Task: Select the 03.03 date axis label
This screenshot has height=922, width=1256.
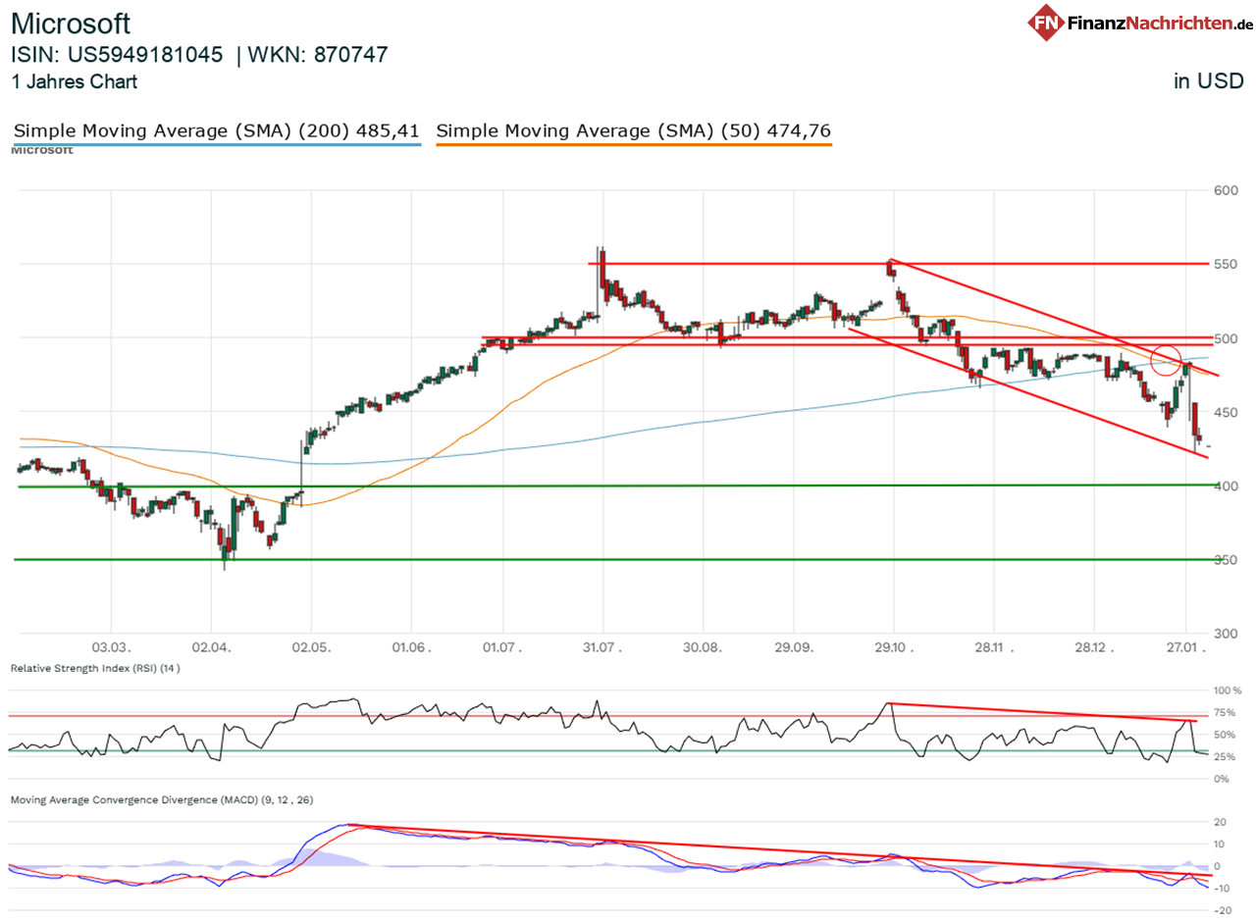Action: [111, 647]
